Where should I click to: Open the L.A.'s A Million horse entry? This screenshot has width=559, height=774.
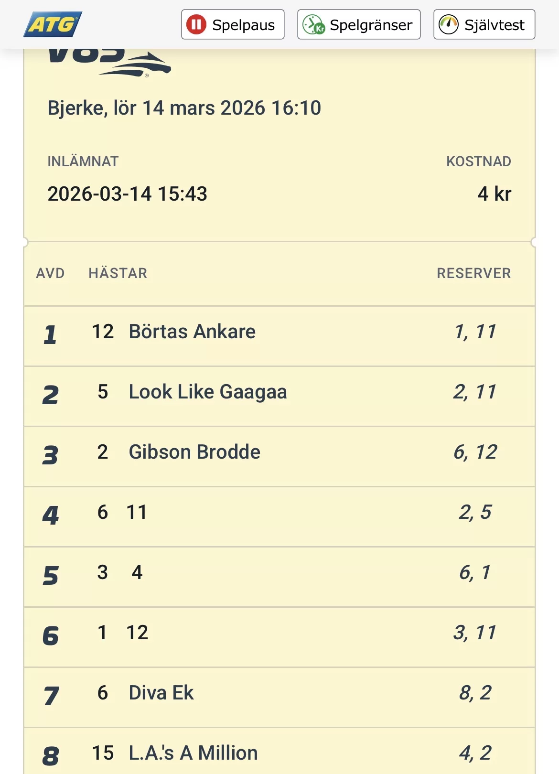pyautogui.click(x=193, y=753)
